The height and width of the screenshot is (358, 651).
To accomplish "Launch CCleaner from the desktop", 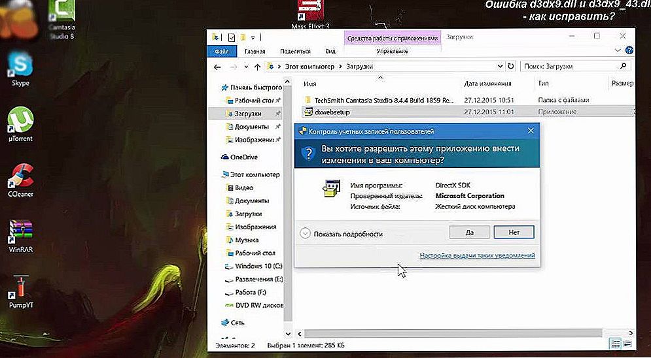I will point(20,180).
